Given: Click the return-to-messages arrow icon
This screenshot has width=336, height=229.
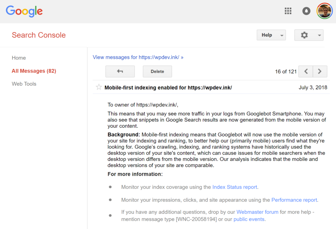Looking at the screenshot, I should tap(120, 71).
